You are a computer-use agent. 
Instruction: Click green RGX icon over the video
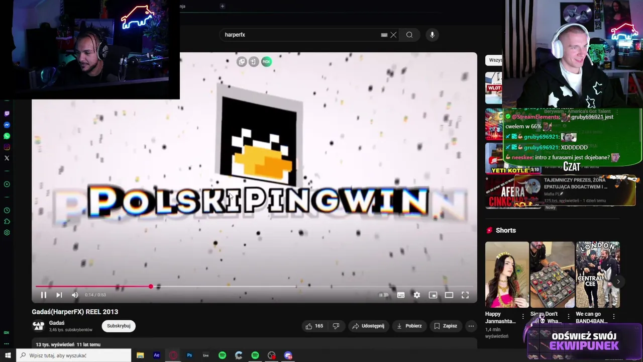point(266,61)
